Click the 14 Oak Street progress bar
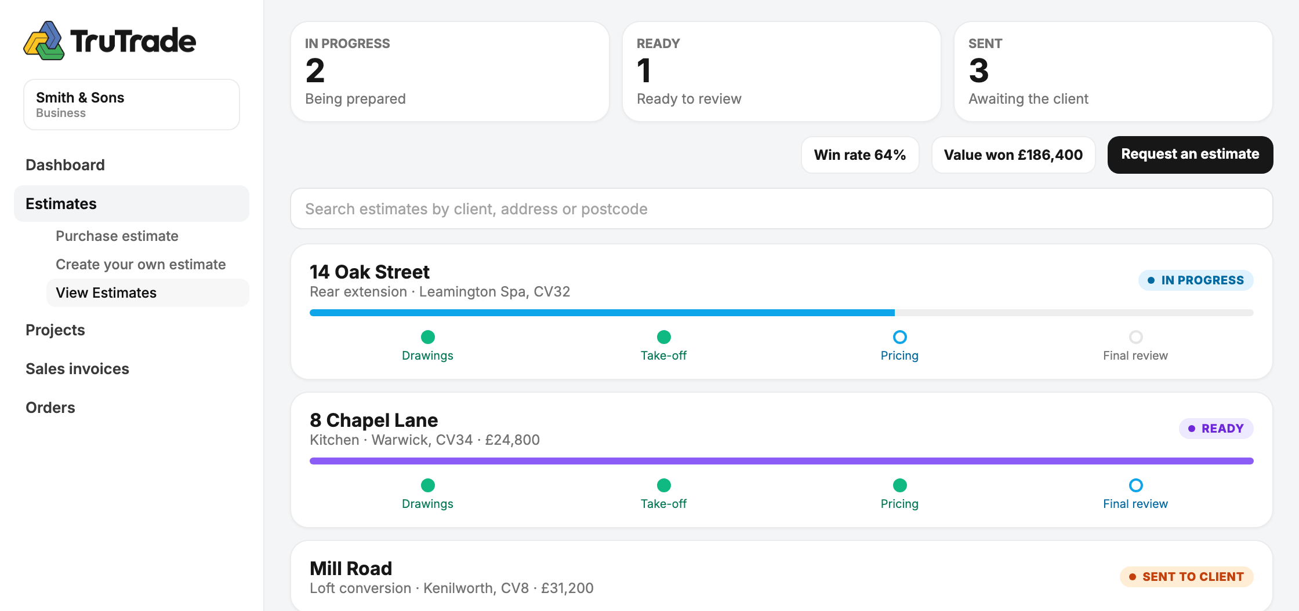The height and width of the screenshot is (611, 1299). [x=782, y=313]
